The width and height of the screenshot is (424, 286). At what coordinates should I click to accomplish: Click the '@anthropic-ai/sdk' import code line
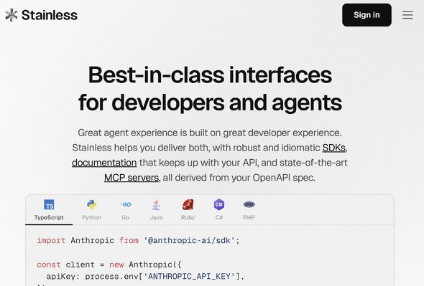pyautogui.click(x=138, y=240)
